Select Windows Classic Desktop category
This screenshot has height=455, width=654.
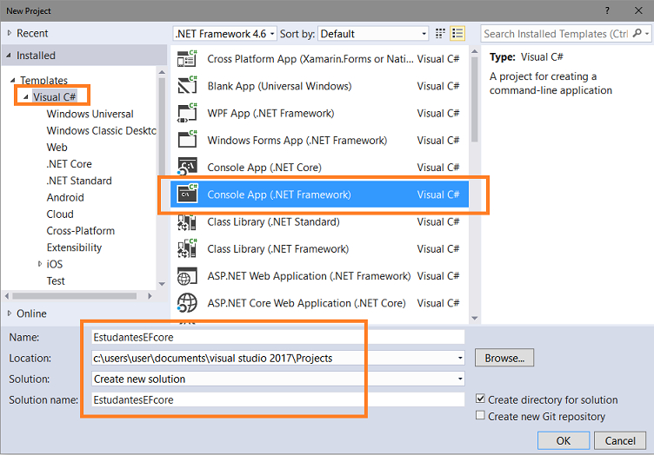pos(102,130)
